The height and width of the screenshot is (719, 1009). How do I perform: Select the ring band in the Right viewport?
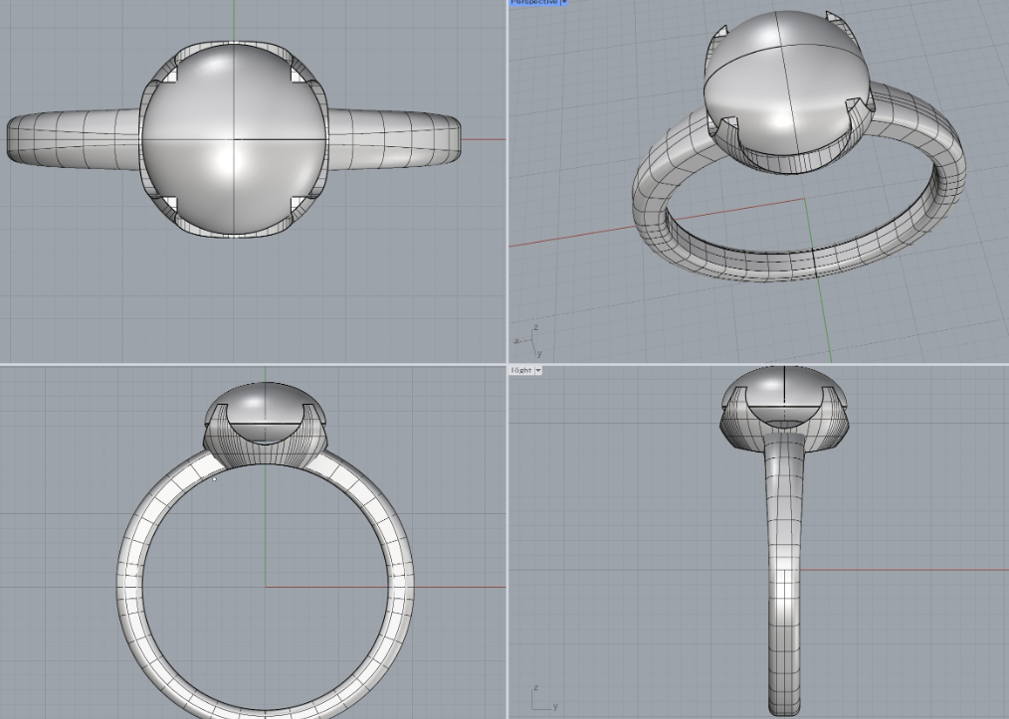tap(784, 573)
